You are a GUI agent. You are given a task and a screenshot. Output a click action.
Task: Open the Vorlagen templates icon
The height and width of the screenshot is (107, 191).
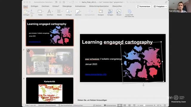(x=110, y=11)
